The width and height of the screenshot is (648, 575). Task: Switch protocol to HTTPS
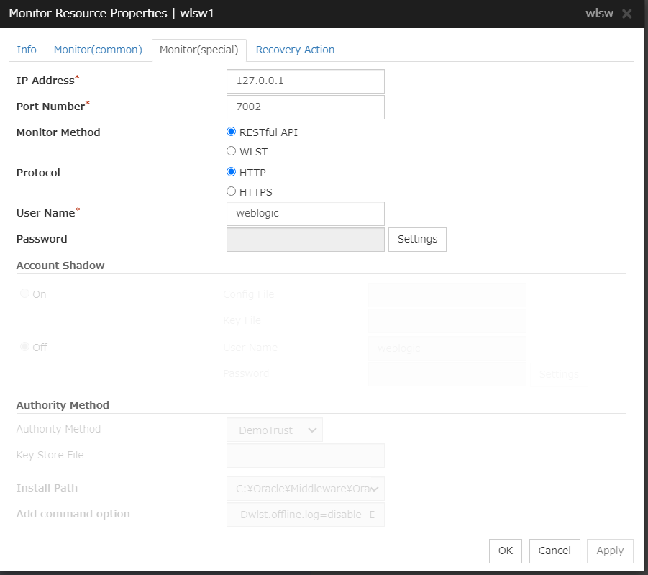click(x=231, y=191)
